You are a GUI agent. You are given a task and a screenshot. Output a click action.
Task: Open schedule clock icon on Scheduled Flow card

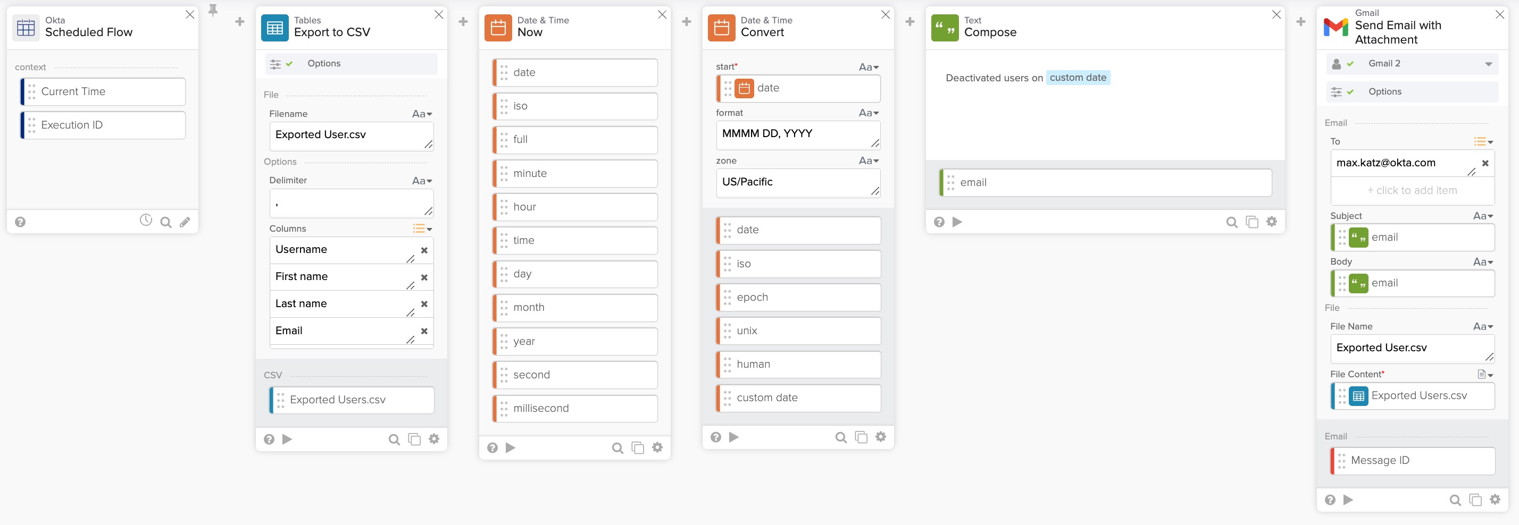point(146,221)
